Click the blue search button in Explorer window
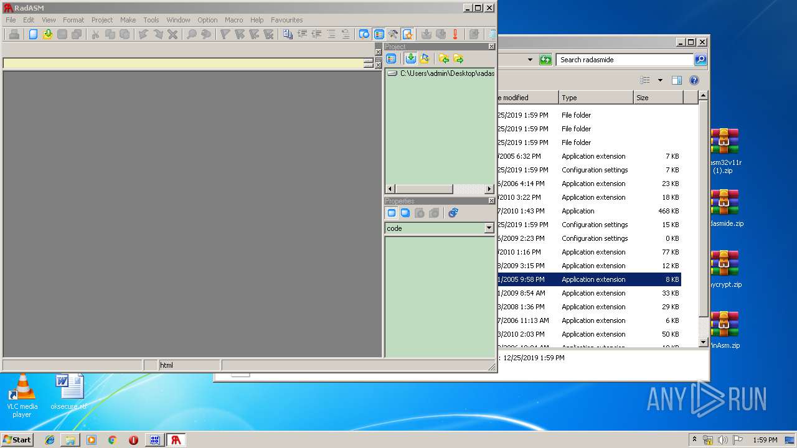 pos(700,60)
